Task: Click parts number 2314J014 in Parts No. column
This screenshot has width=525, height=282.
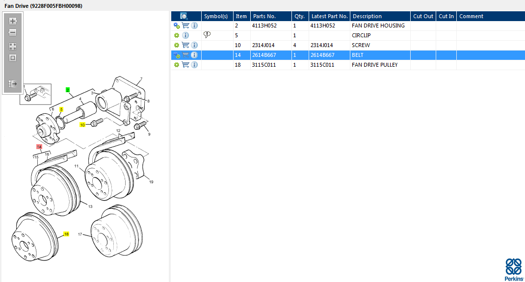Action: click(263, 45)
